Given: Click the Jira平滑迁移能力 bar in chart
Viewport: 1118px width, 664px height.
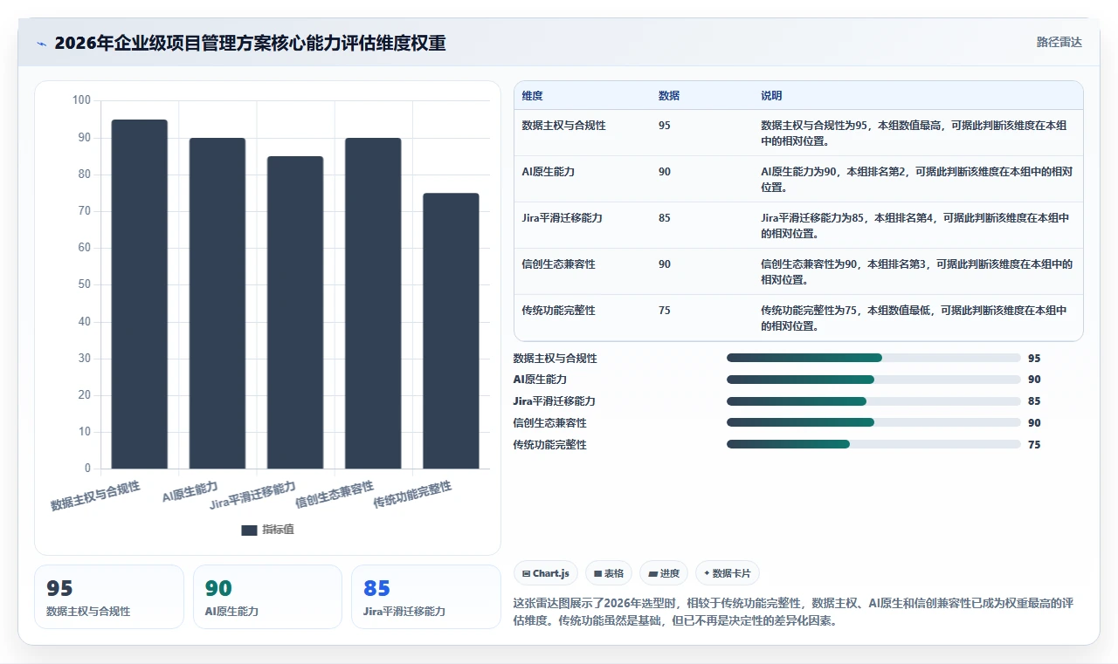Looking at the screenshot, I should pos(295,312).
